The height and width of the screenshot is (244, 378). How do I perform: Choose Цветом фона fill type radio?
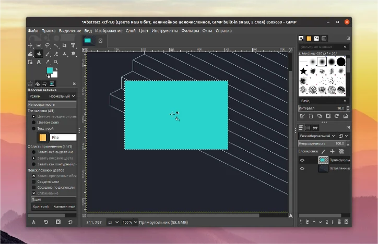tap(34, 123)
